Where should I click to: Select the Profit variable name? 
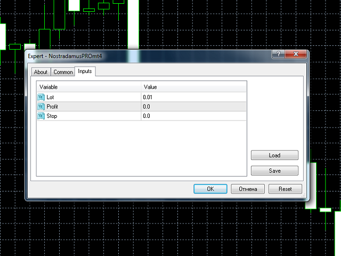click(52, 107)
